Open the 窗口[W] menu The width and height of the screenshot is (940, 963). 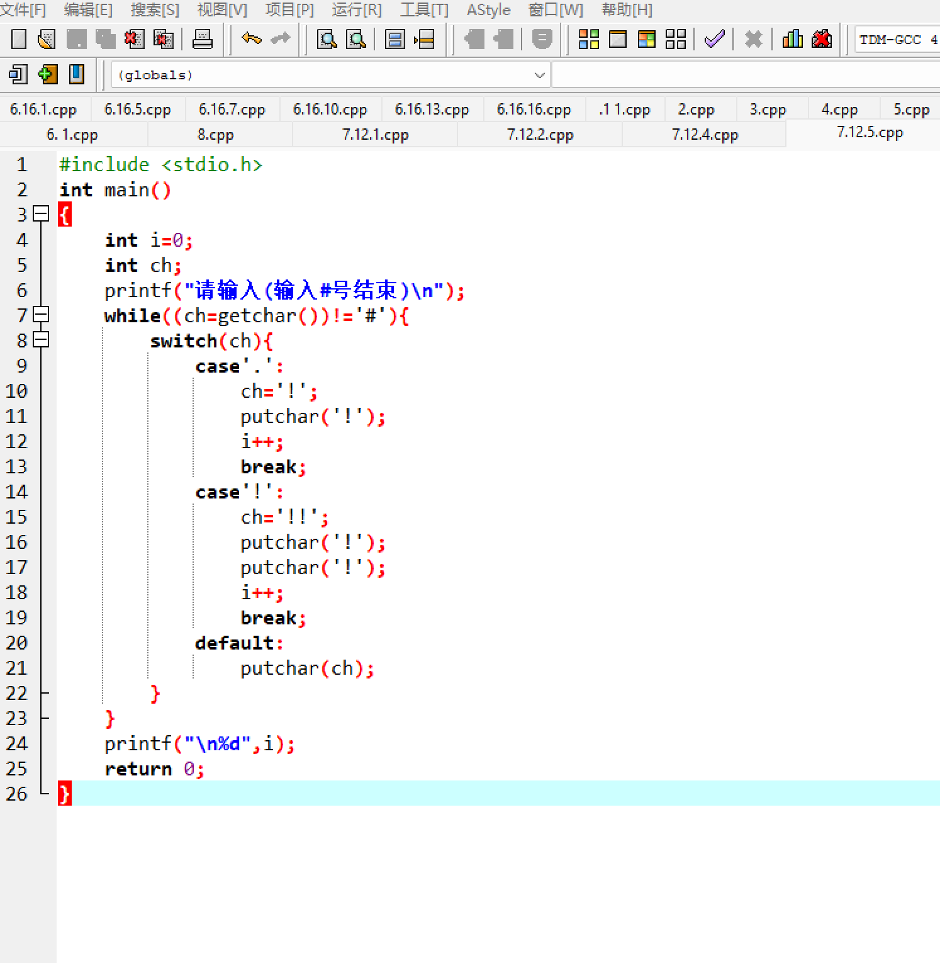(x=556, y=10)
